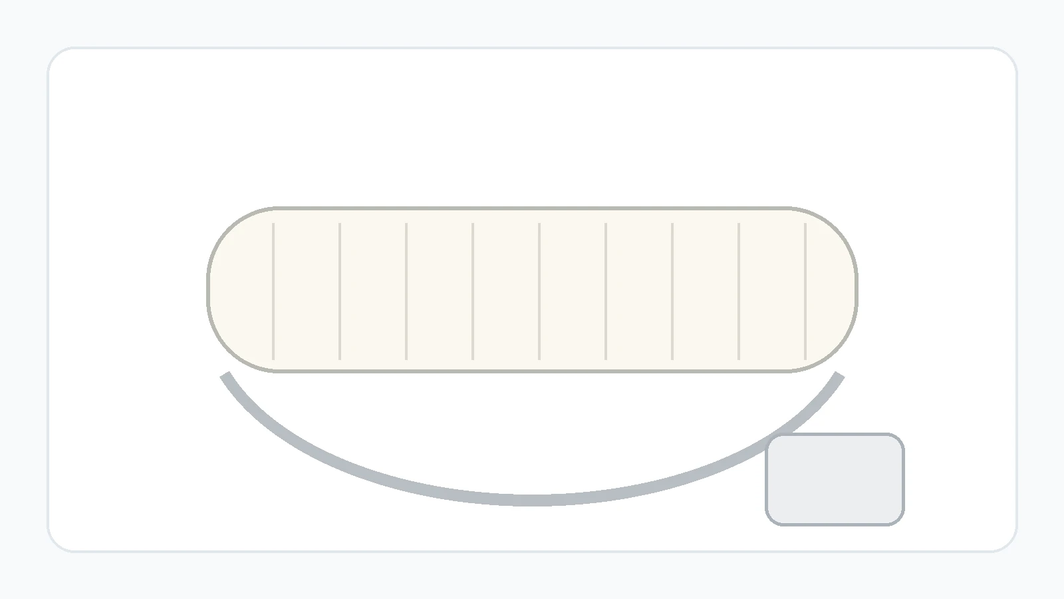The height and width of the screenshot is (599, 1064).
Task: Select the first rounded segment of the cream bar
Action: pos(241,290)
